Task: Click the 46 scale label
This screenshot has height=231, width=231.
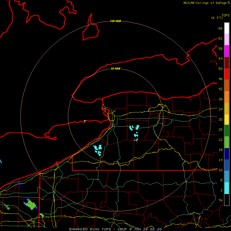Action: click(220, 79)
